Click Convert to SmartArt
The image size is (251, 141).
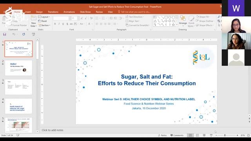point(138,25)
